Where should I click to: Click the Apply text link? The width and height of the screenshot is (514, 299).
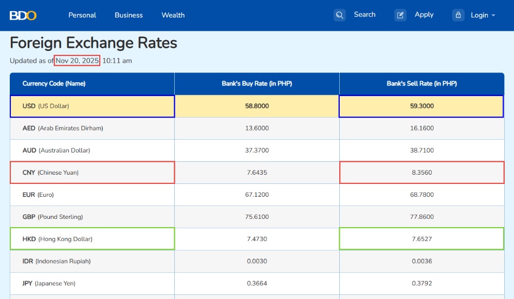(424, 15)
